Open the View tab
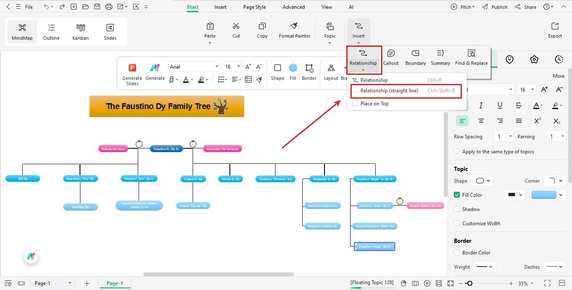Screen dimensions: 572x290 pos(327,7)
